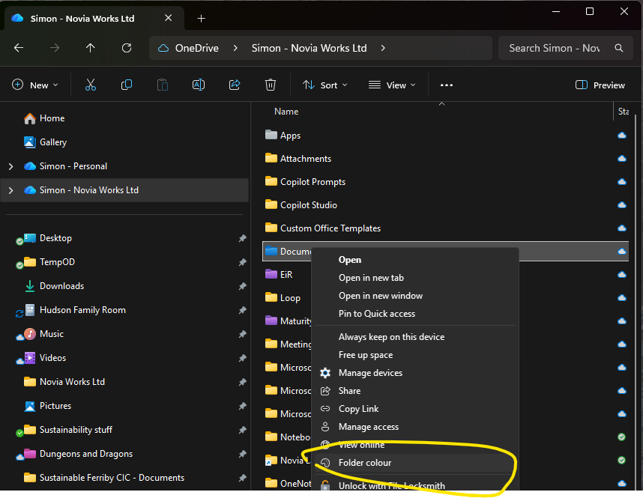Unpin Desktop from Quick access
Image resolution: width=643 pixels, height=498 pixels.
(x=242, y=238)
